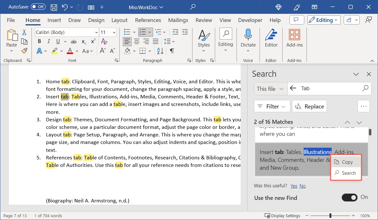378x220 pixels.
Task: Switch to the Insert ribbon tab
Action: point(54,20)
